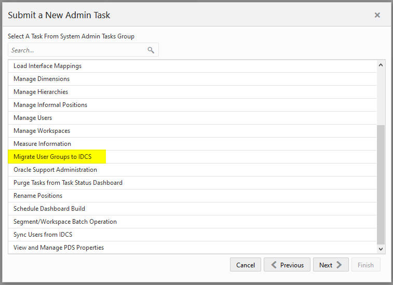Click the task list scrollbar thumb
Viewport: 393px width, 285px height.
point(381,184)
